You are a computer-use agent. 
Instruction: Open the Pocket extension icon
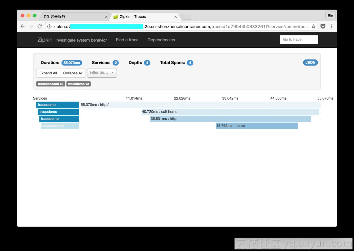point(323,26)
